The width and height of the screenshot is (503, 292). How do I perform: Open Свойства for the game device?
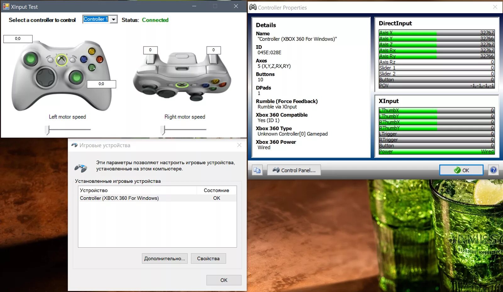[208, 259]
